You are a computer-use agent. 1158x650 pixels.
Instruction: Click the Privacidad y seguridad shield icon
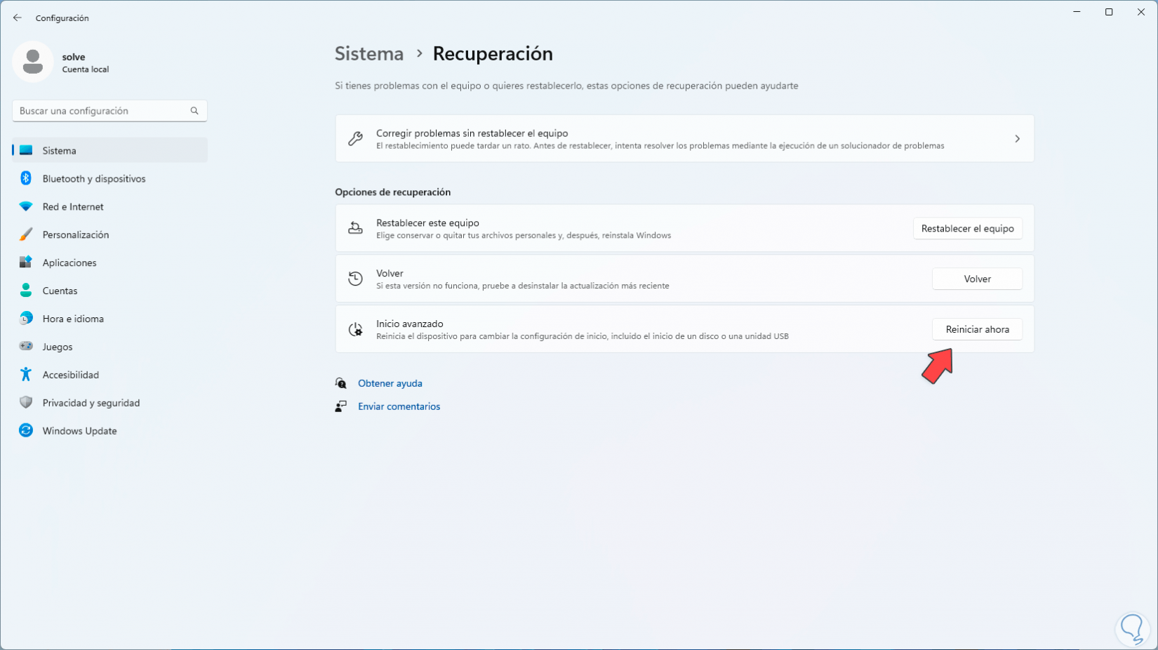pyautogui.click(x=26, y=402)
